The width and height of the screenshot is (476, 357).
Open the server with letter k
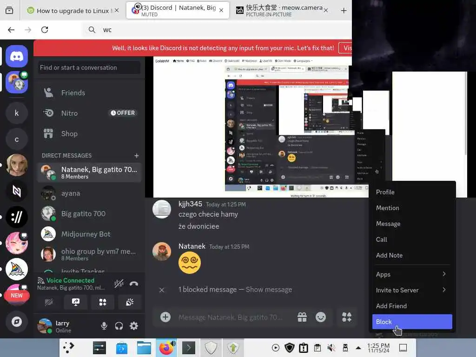pyautogui.click(x=17, y=113)
